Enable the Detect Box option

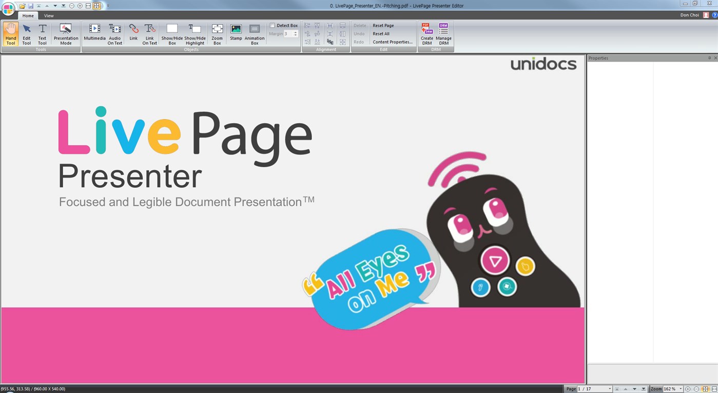pos(272,25)
